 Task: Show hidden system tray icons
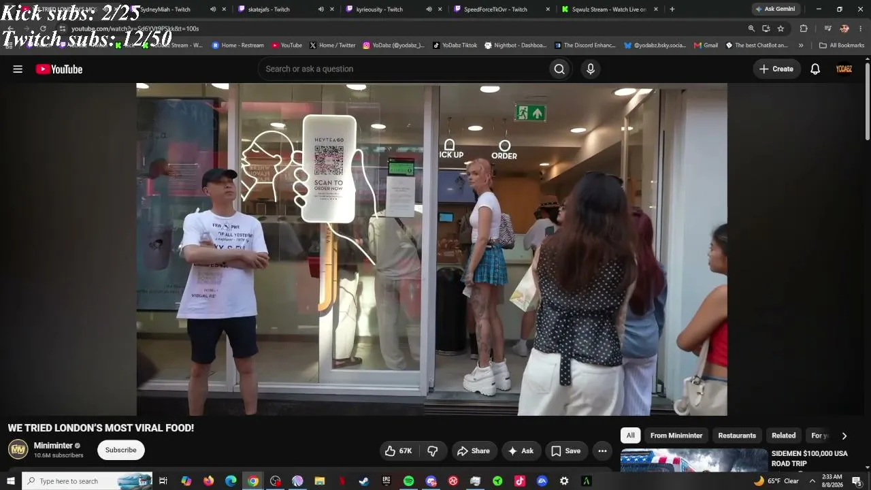pos(812,481)
